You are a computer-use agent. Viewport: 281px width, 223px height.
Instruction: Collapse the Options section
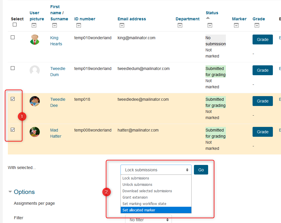click(x=21, y=192)
